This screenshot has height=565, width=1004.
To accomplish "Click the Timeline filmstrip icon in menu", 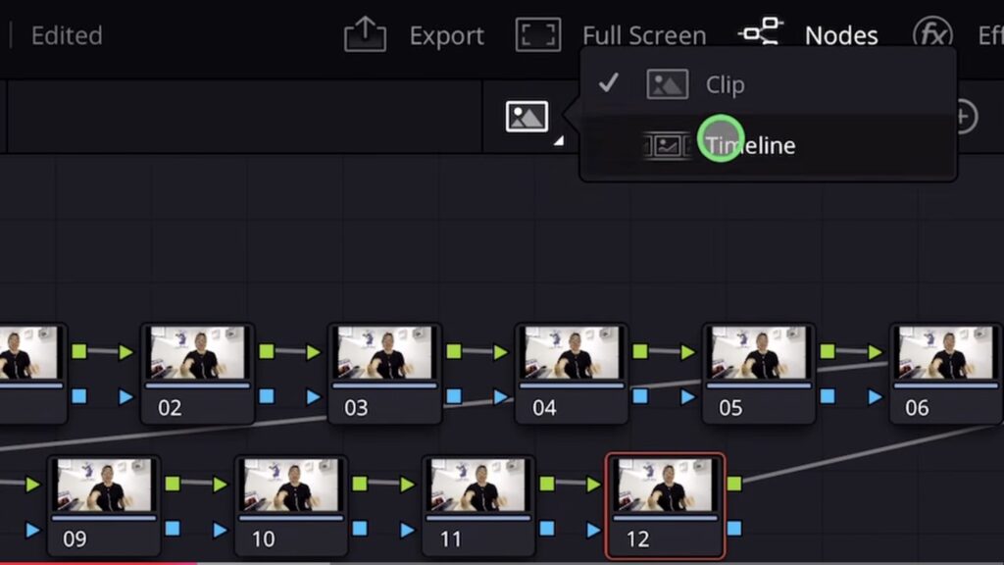I will [x=667, y=146].
